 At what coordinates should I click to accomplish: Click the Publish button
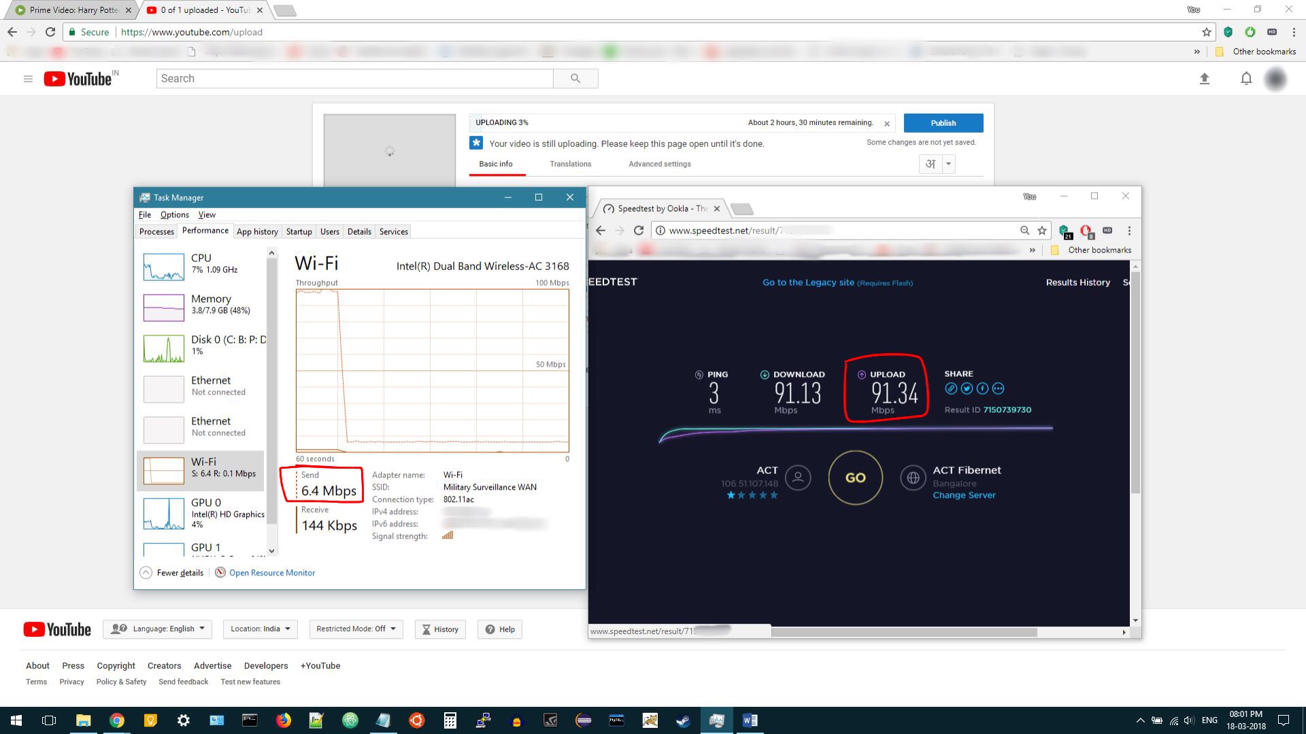coord(943,123)
